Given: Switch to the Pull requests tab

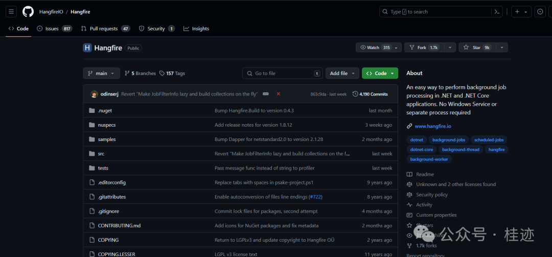Looking at the screenshot, I should click(103, 29).
